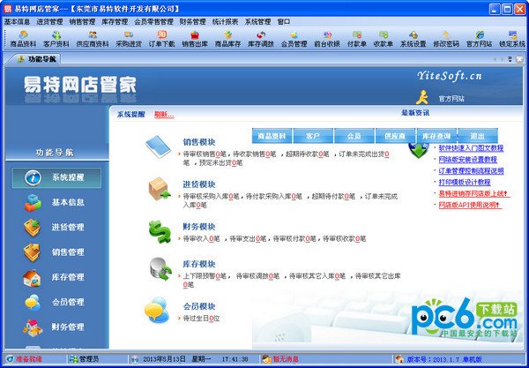The image size is (529, 368).
Task: Open the 会员零售管理 menu
Action: (153, 22)
